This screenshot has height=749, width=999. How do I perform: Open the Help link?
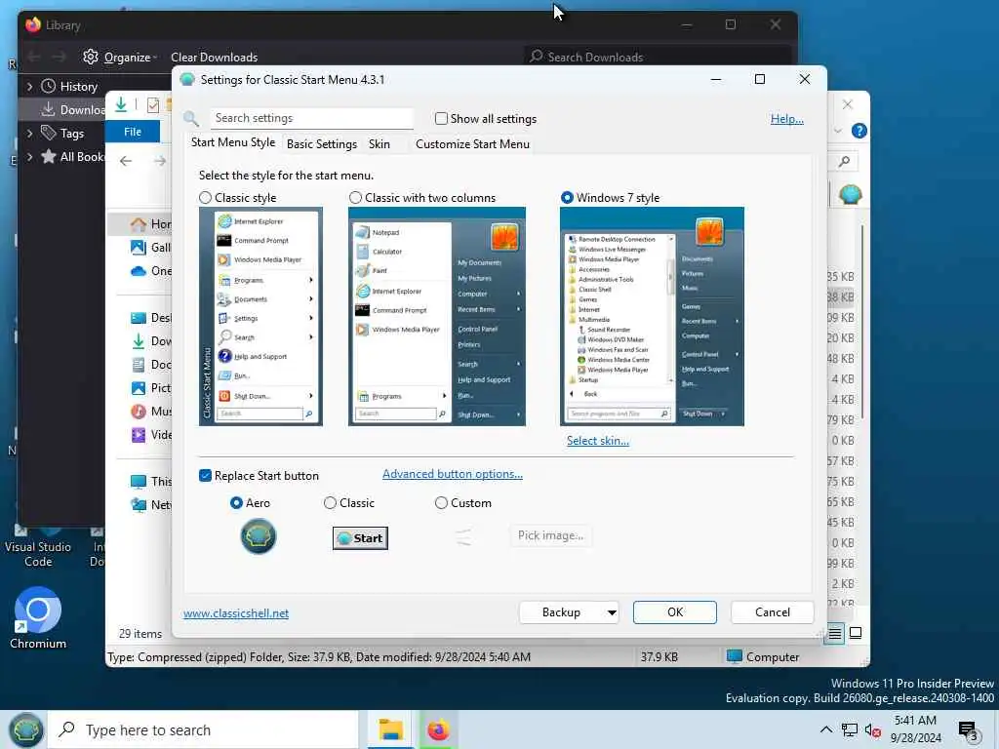click(787, 119)
